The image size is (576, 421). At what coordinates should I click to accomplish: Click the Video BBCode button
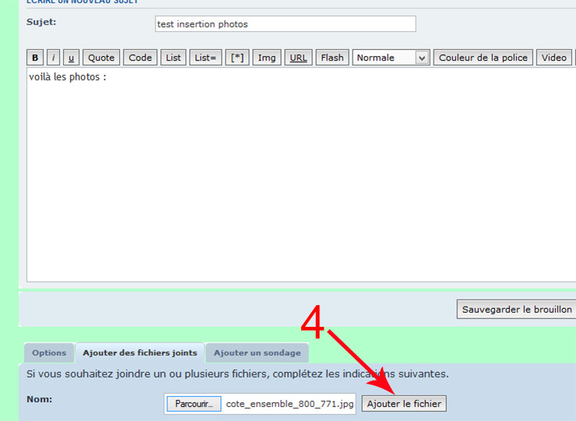(554, 58)
